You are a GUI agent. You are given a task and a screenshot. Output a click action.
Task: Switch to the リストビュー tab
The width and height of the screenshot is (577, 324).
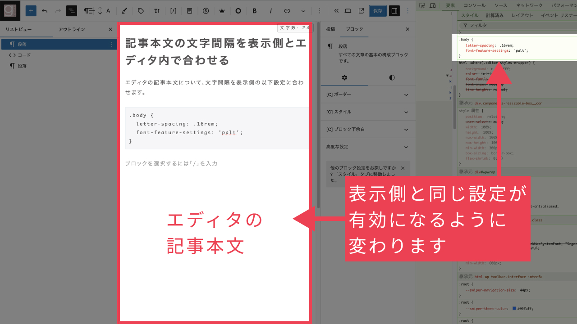(x=18, y=29)
